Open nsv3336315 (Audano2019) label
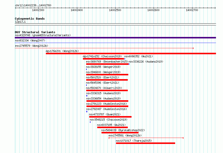Screen dimensions: 223x153 point(103,93)
